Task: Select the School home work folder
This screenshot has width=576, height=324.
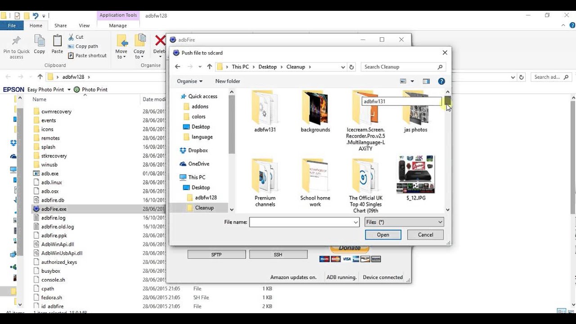Action: pyautogui.click(x=315, y=182)
